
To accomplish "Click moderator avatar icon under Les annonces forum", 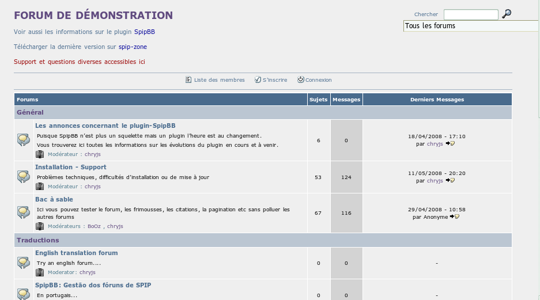I will pyautogui.click(x=40, y=154).
